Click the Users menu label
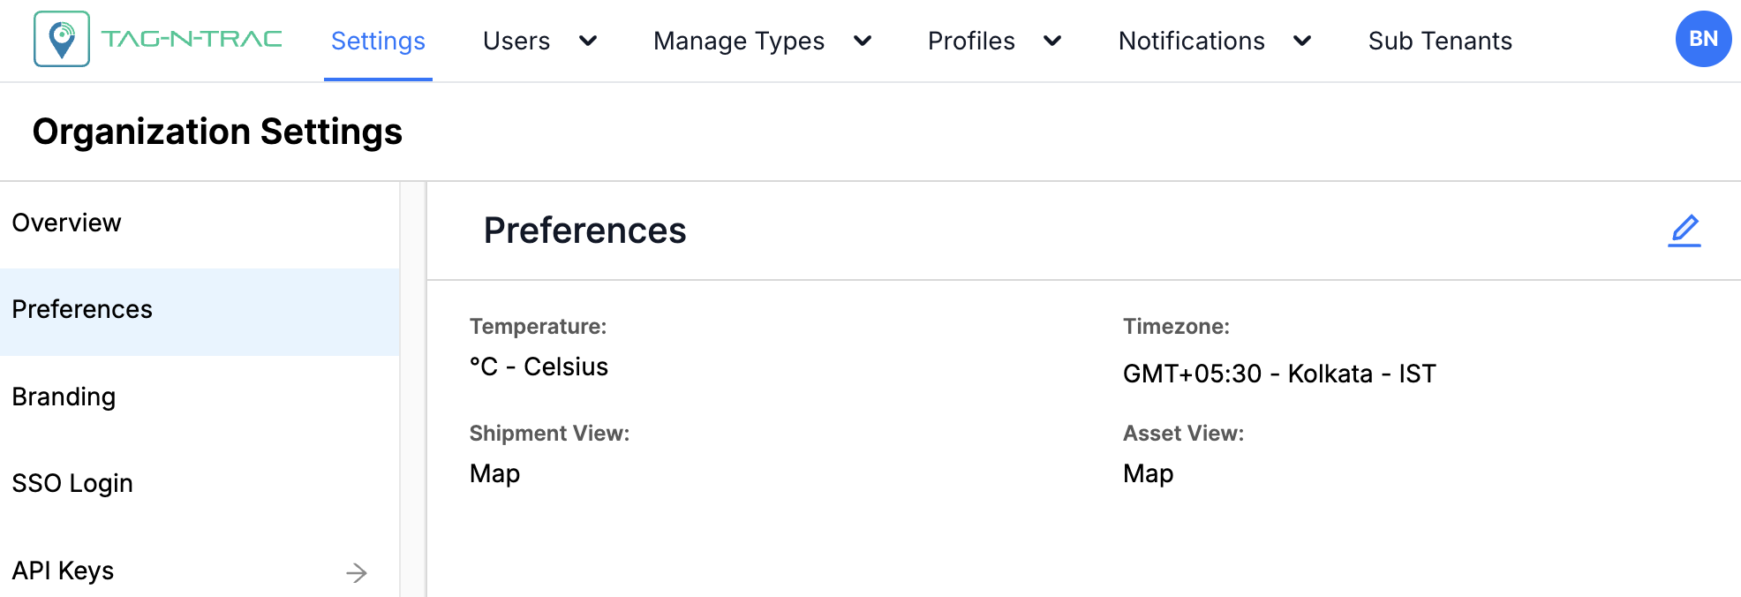The width and height of the screenshot is (1741, 597). 516,41
